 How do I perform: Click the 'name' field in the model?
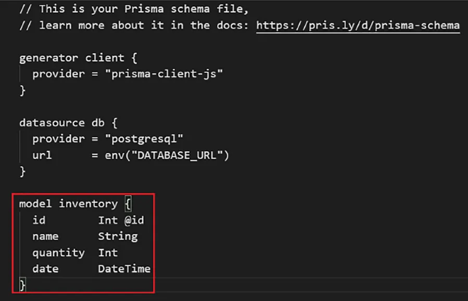point(45,236)
